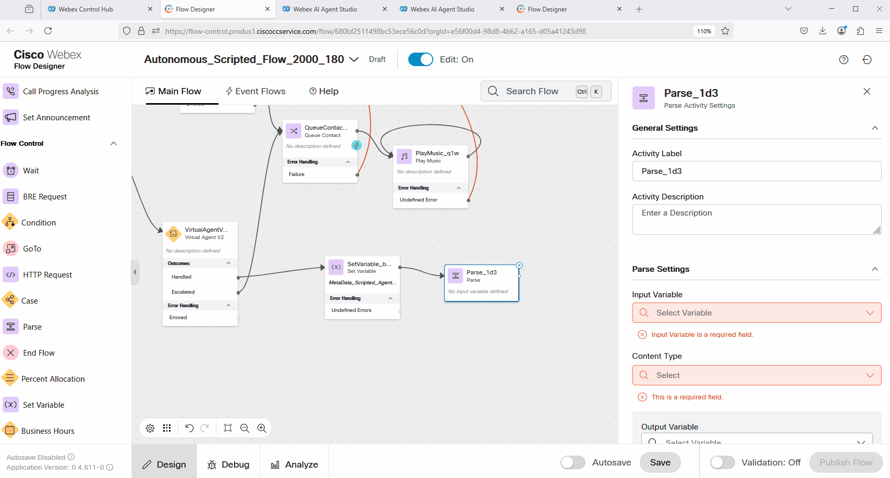
Task: Open the Content Type dropdown
Action: pyautogui.click(x=757, y=375)
